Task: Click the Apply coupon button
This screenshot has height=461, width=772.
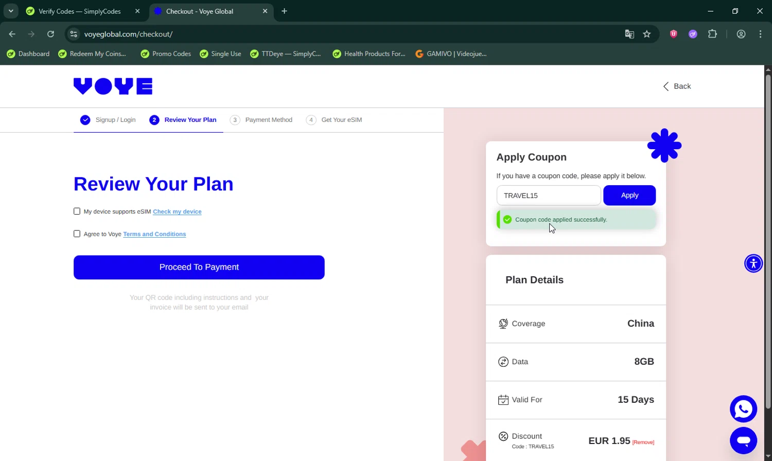Action: point(629,196)
